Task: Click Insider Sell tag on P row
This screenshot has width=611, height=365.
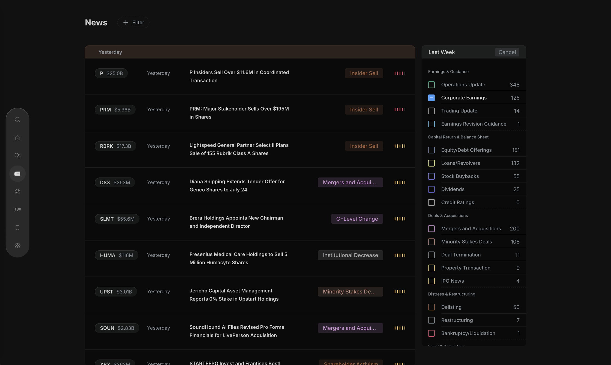Action: pos(364,73)
